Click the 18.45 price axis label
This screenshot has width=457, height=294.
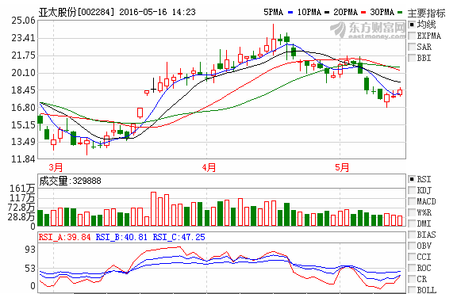pyautogui.click(x=23, y=90)
